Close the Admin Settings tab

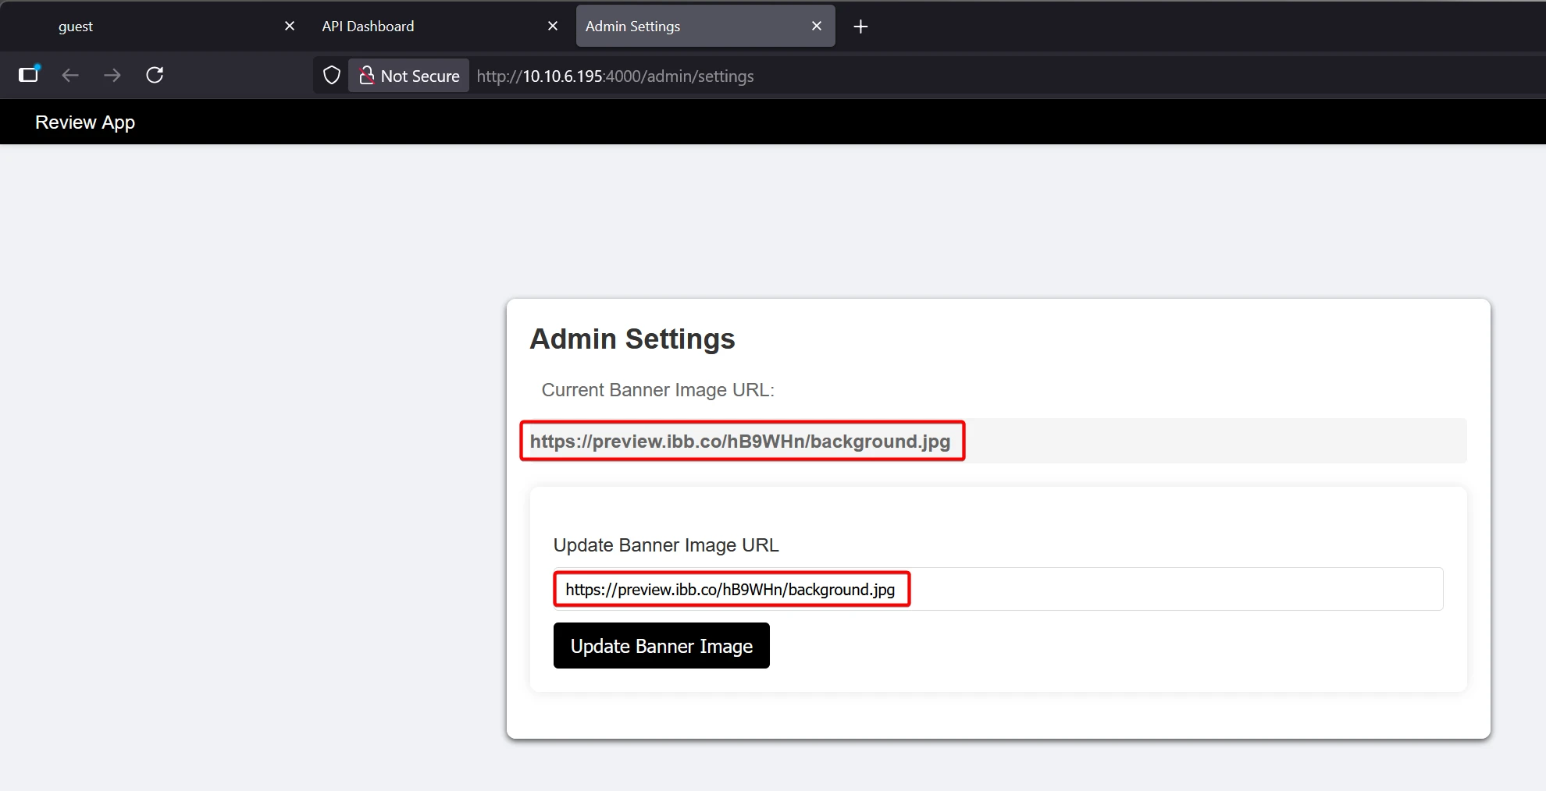(x=817, y=27)
